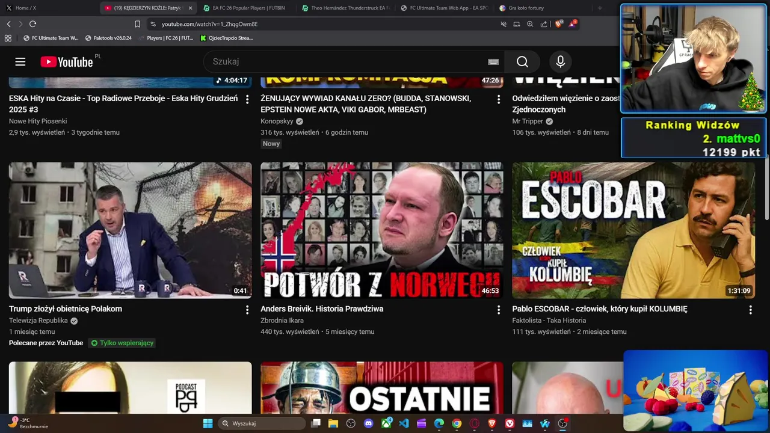Open options for ŻENUJĄCY WYWIAD KANAŁU ZERO video

click(498, 99)
